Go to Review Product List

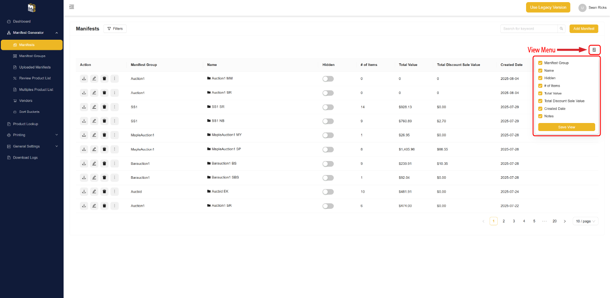35,78
